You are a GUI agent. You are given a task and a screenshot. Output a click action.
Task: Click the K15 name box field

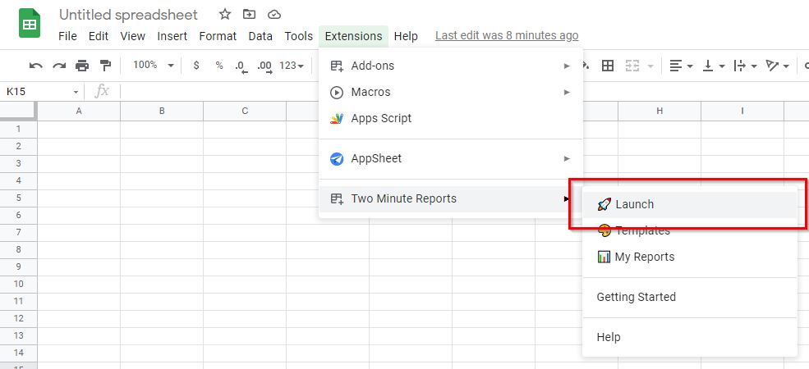tap(41, 92)
